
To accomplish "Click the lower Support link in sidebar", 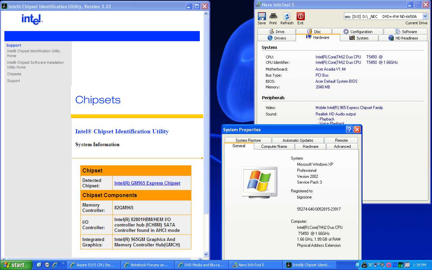I will pyautogui.click(x=13, y=81).
